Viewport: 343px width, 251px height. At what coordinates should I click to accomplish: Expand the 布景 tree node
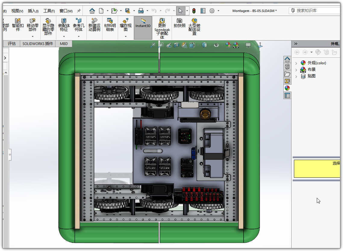pos(296,70)
